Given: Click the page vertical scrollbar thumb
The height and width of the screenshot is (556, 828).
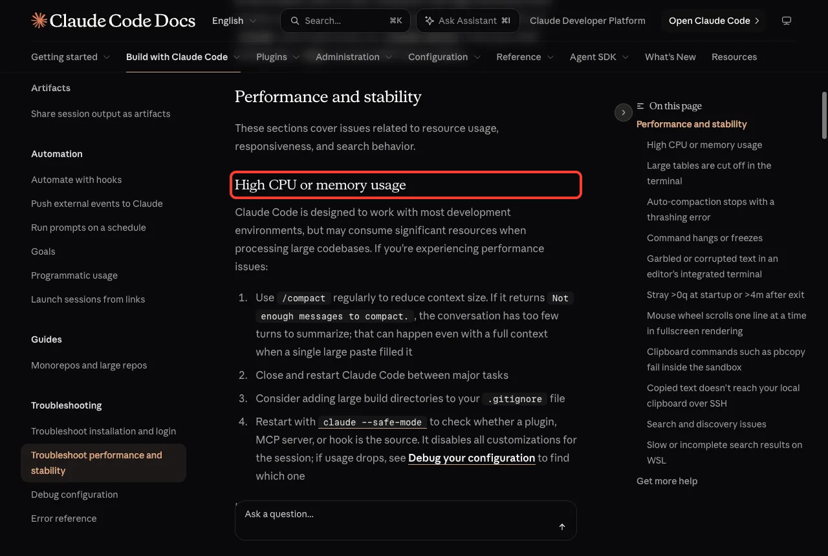Looking at the screenshot, I should [824, 115].
